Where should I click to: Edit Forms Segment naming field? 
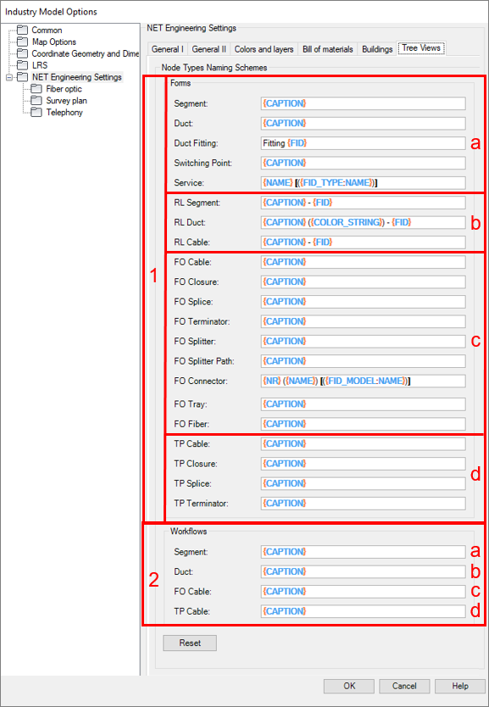coord(363,103)
